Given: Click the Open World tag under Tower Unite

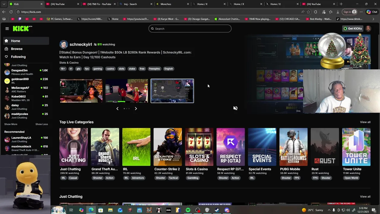Looking at the screenshot, I should (x=351, y=178).
